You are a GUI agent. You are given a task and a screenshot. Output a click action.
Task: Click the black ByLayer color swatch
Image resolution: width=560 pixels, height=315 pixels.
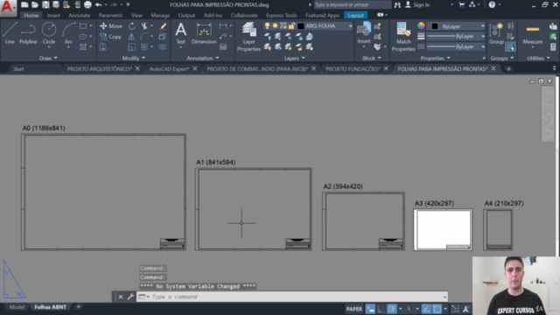pos(435,26)
